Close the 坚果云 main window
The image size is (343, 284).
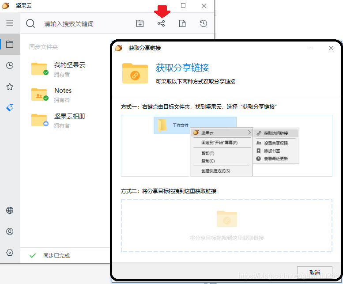tap(204, 6)
